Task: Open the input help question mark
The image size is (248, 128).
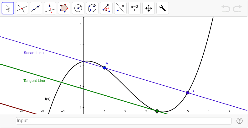Action: (240, 121)
